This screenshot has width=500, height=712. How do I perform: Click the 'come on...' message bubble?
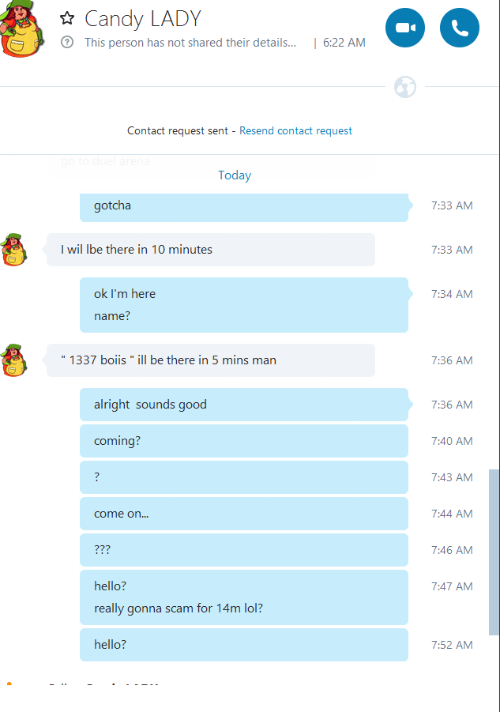point(244,514)
